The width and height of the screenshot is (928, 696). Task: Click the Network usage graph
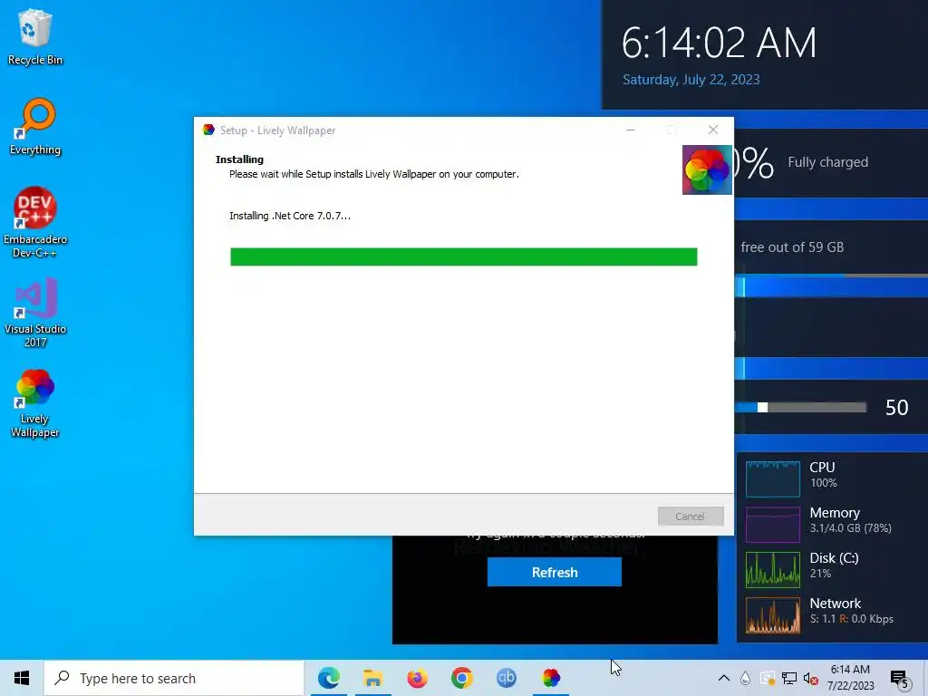click(x=773, y=615)
